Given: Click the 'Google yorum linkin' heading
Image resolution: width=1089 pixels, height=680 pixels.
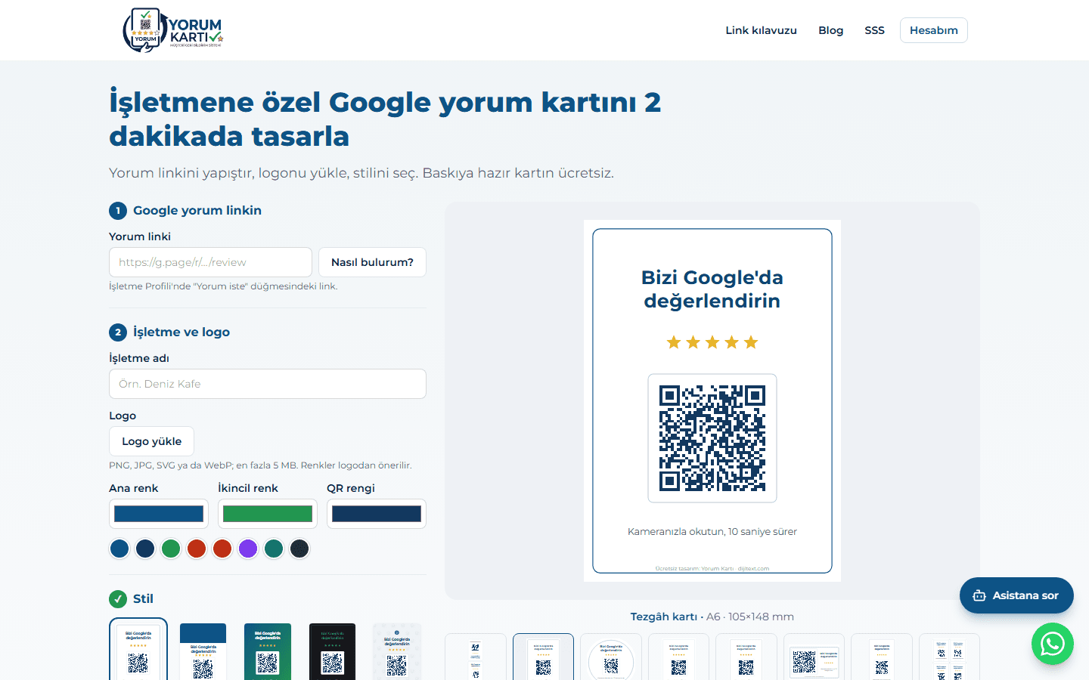Looking at the screenshot, I should point(197,210).
